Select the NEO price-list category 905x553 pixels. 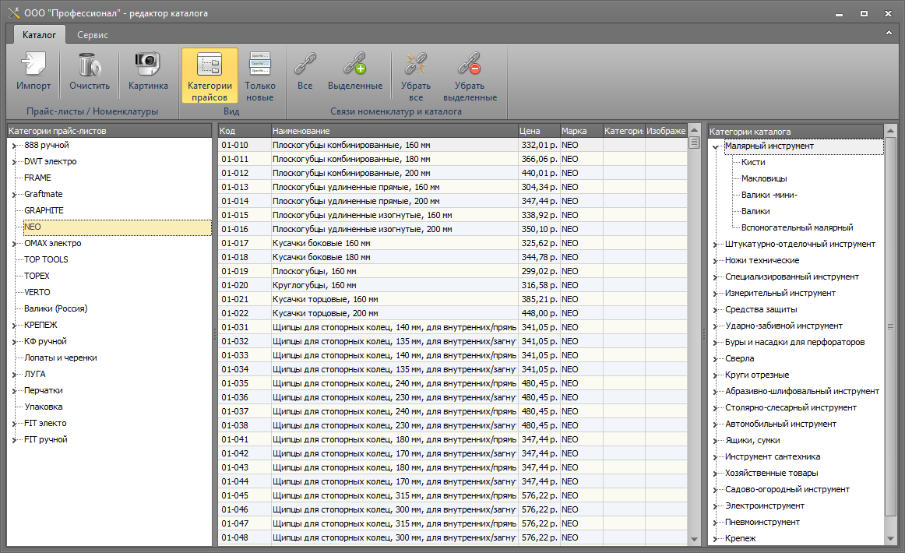coord(117,227)
